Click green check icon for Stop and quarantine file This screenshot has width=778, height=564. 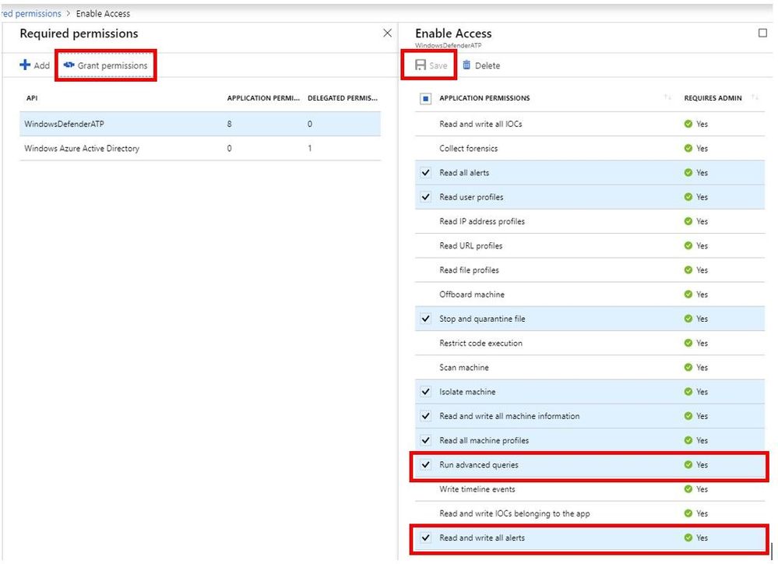coord(688,319)
